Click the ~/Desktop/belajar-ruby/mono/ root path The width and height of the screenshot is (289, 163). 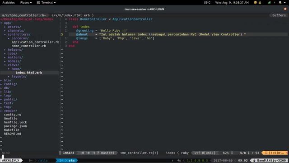27,19
